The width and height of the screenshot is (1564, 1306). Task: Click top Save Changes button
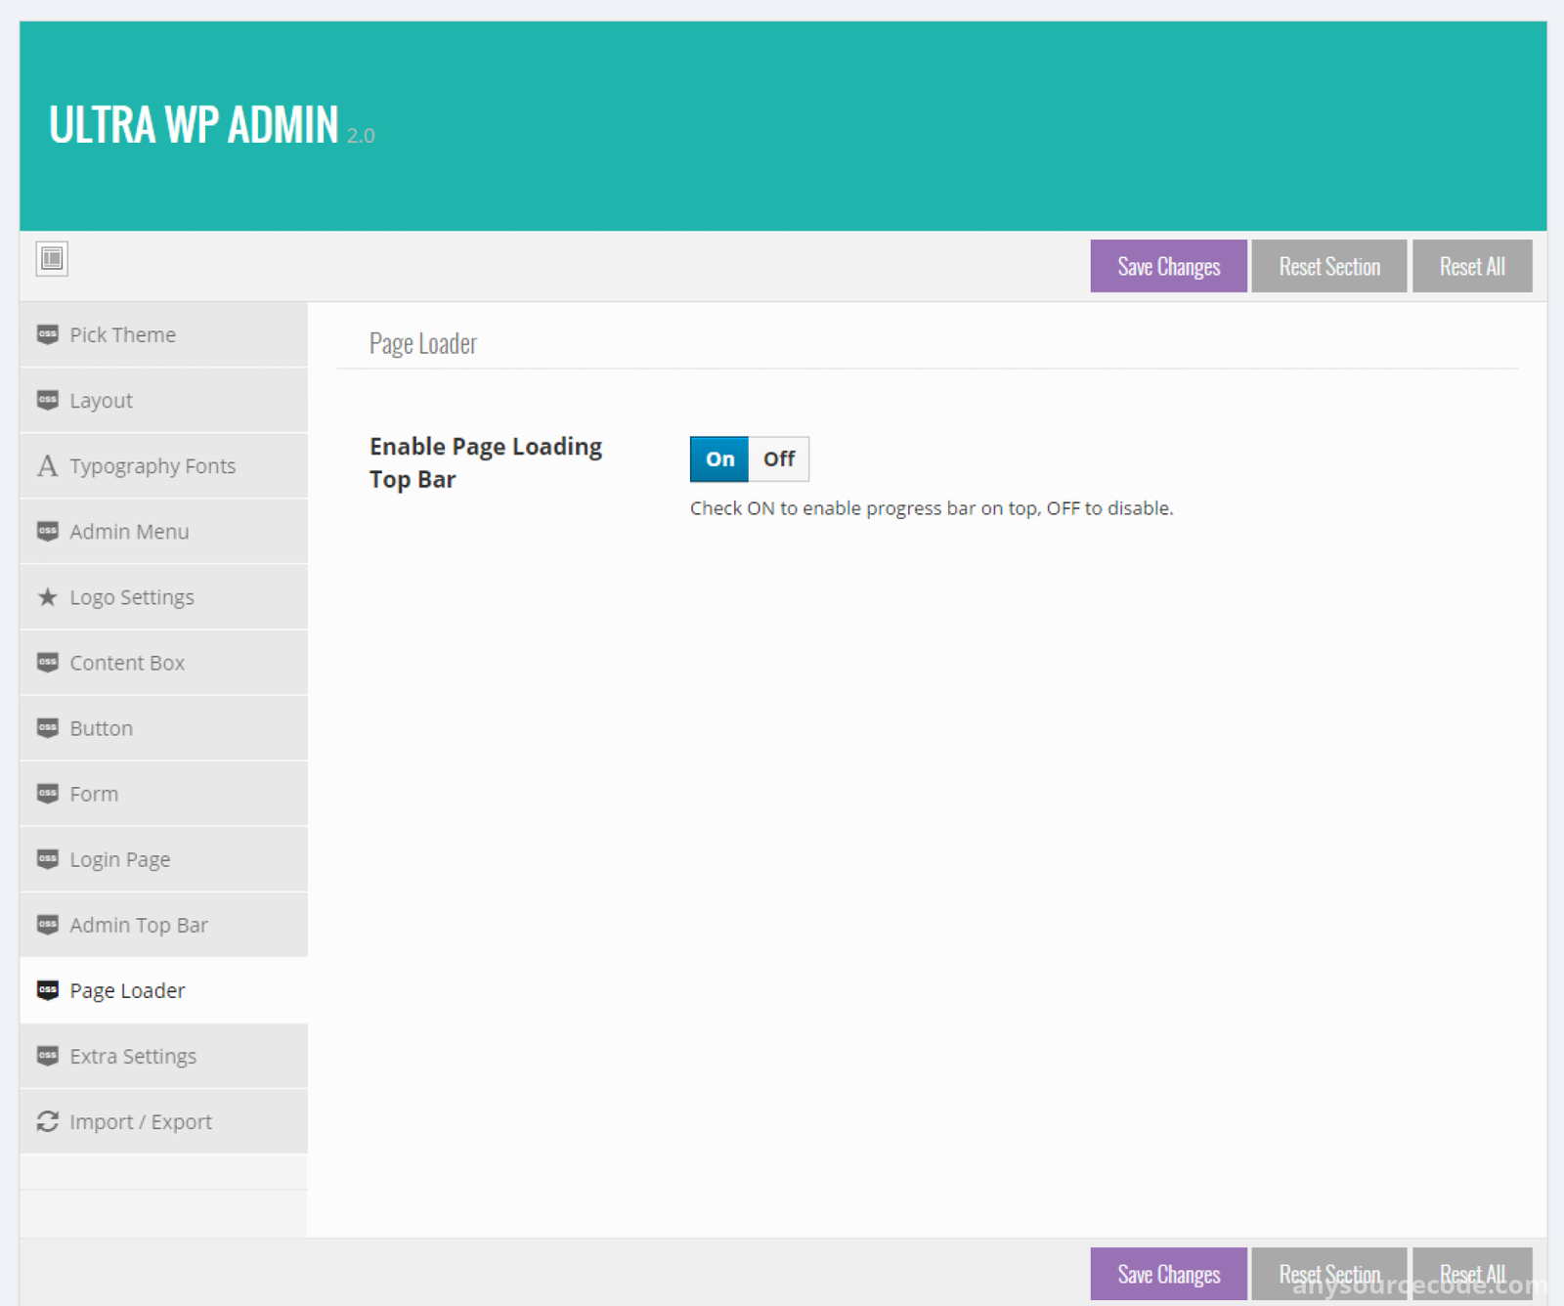1168,266
